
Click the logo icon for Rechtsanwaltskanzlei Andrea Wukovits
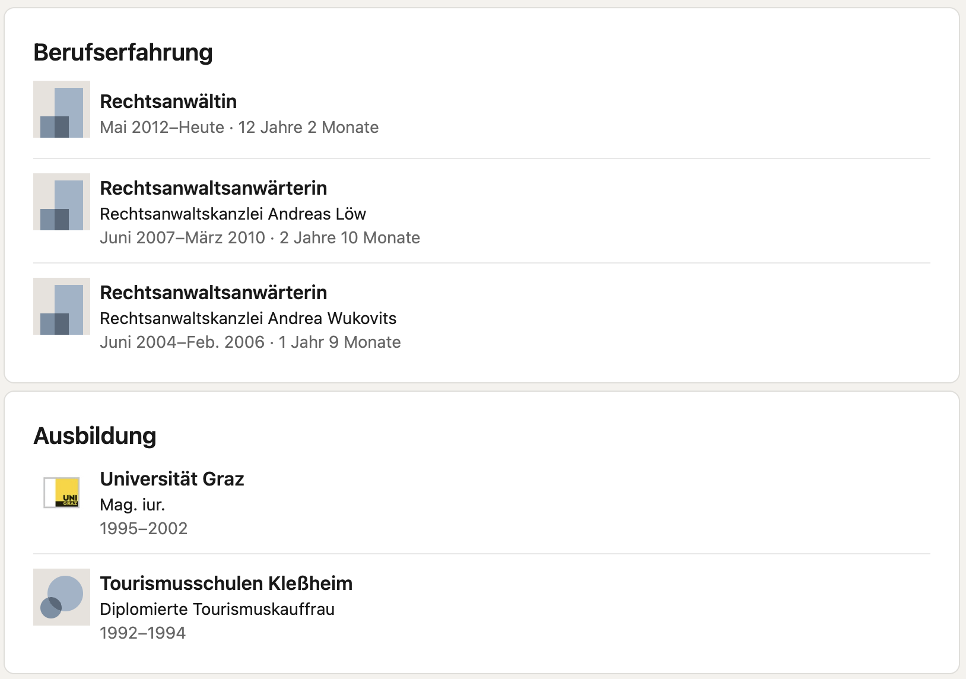tap(62, 306)
